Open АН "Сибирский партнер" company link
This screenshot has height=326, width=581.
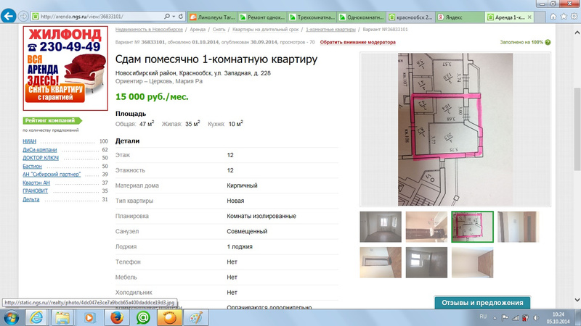pos(52,175)
